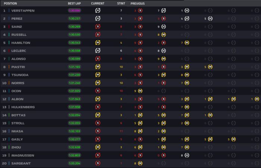Click position number 12 beside ALBON
261x168 pixels.
pos(4,99)
